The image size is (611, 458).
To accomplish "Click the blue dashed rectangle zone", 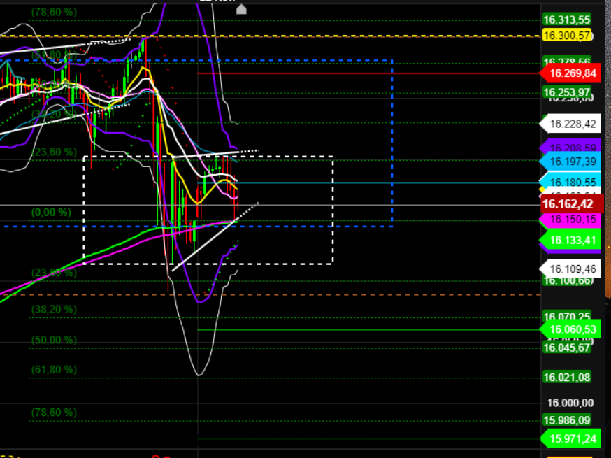I will pyautogui.click(x=392, y=140).
